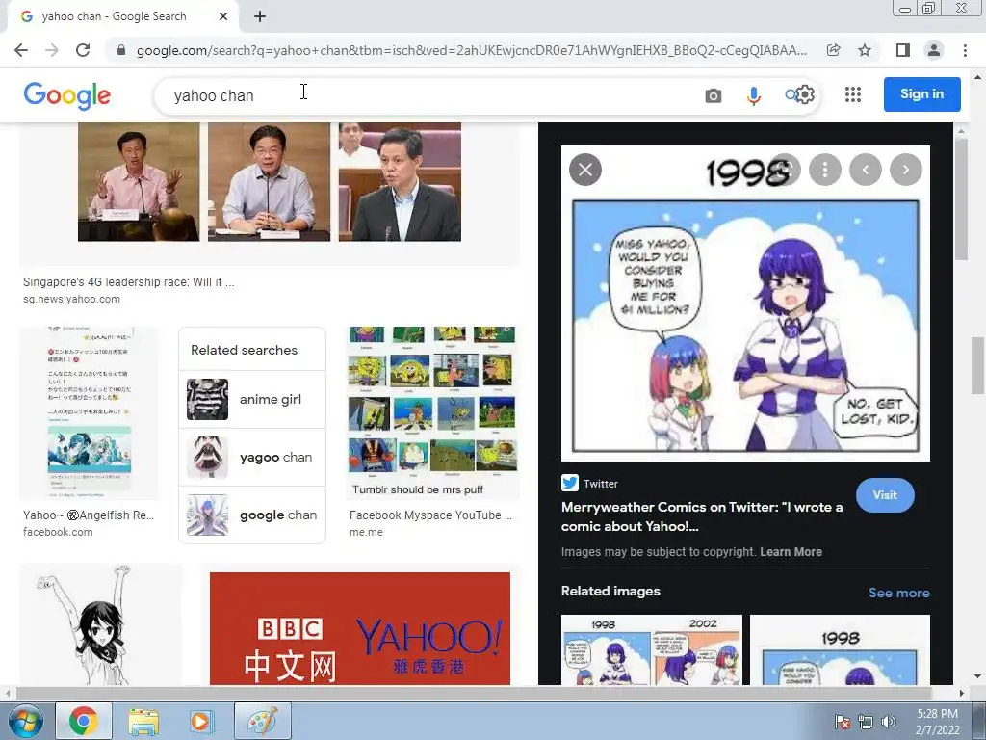The image size is (986, 740).
Task: Open the copyright Learn More link
Action: point(791,552)
